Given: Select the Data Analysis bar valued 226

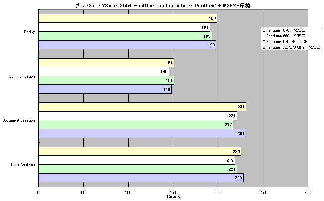Looking at the screenshot, I should (140, 151).
